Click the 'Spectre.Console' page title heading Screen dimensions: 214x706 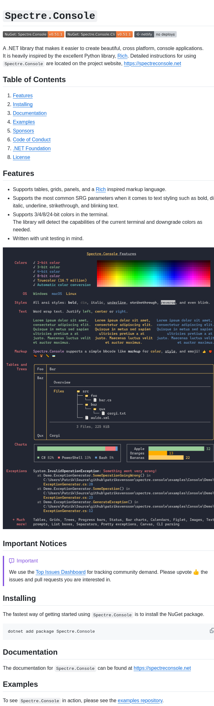coord(50,16)
